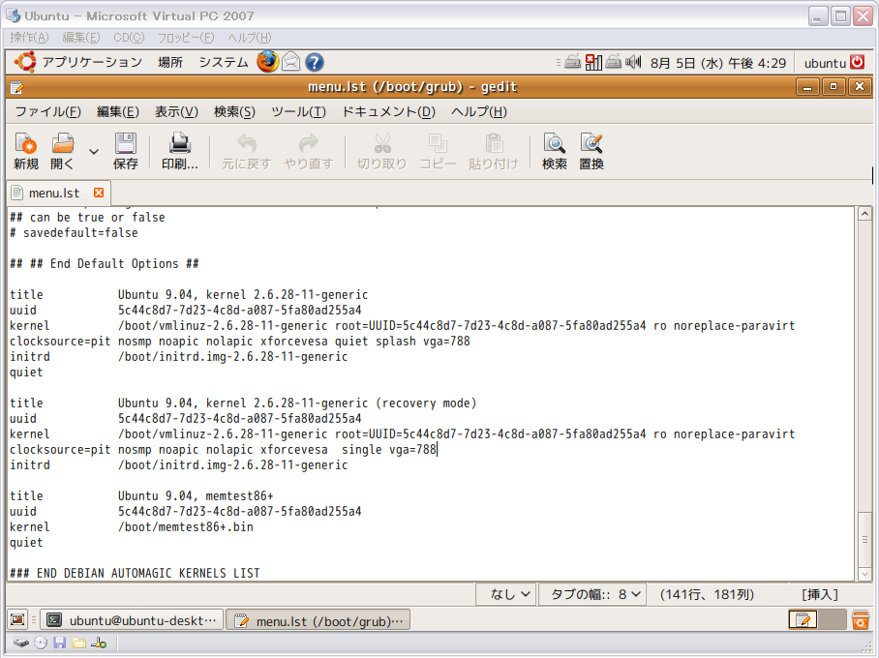This screenshot has height=658, width=879.
Task: Click the date and time clock
Action: pyautogui.click(x=718, y=63)
